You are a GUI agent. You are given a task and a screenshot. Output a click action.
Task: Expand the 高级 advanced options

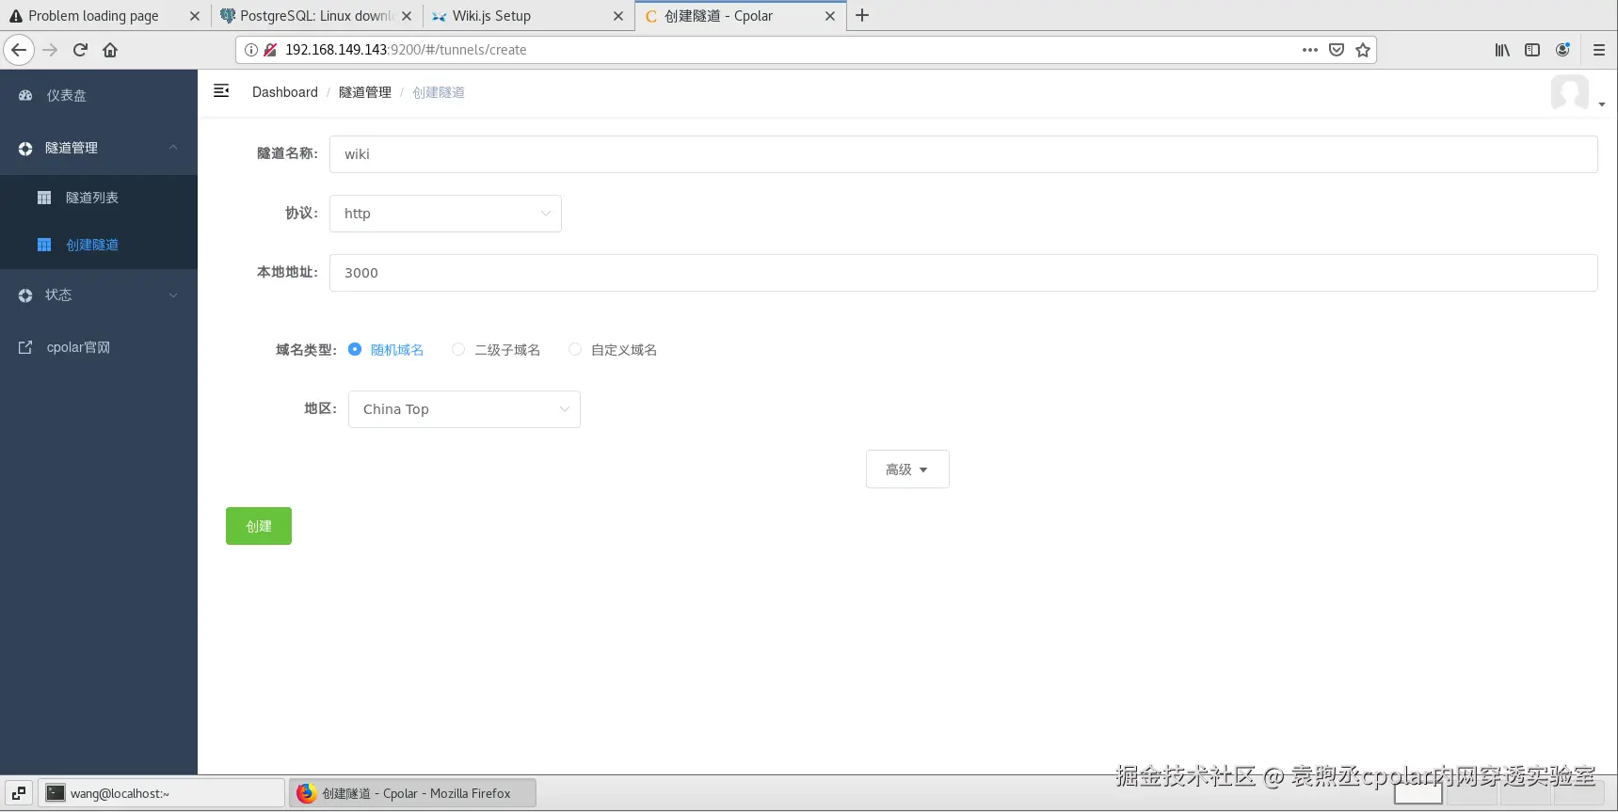point(907,470)
